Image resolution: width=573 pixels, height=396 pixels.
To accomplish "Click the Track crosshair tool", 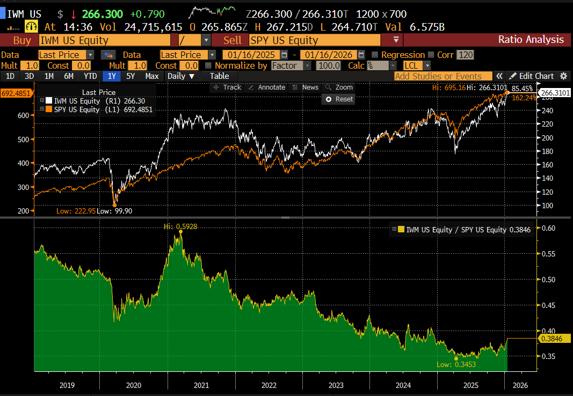I will pos(227,87).
